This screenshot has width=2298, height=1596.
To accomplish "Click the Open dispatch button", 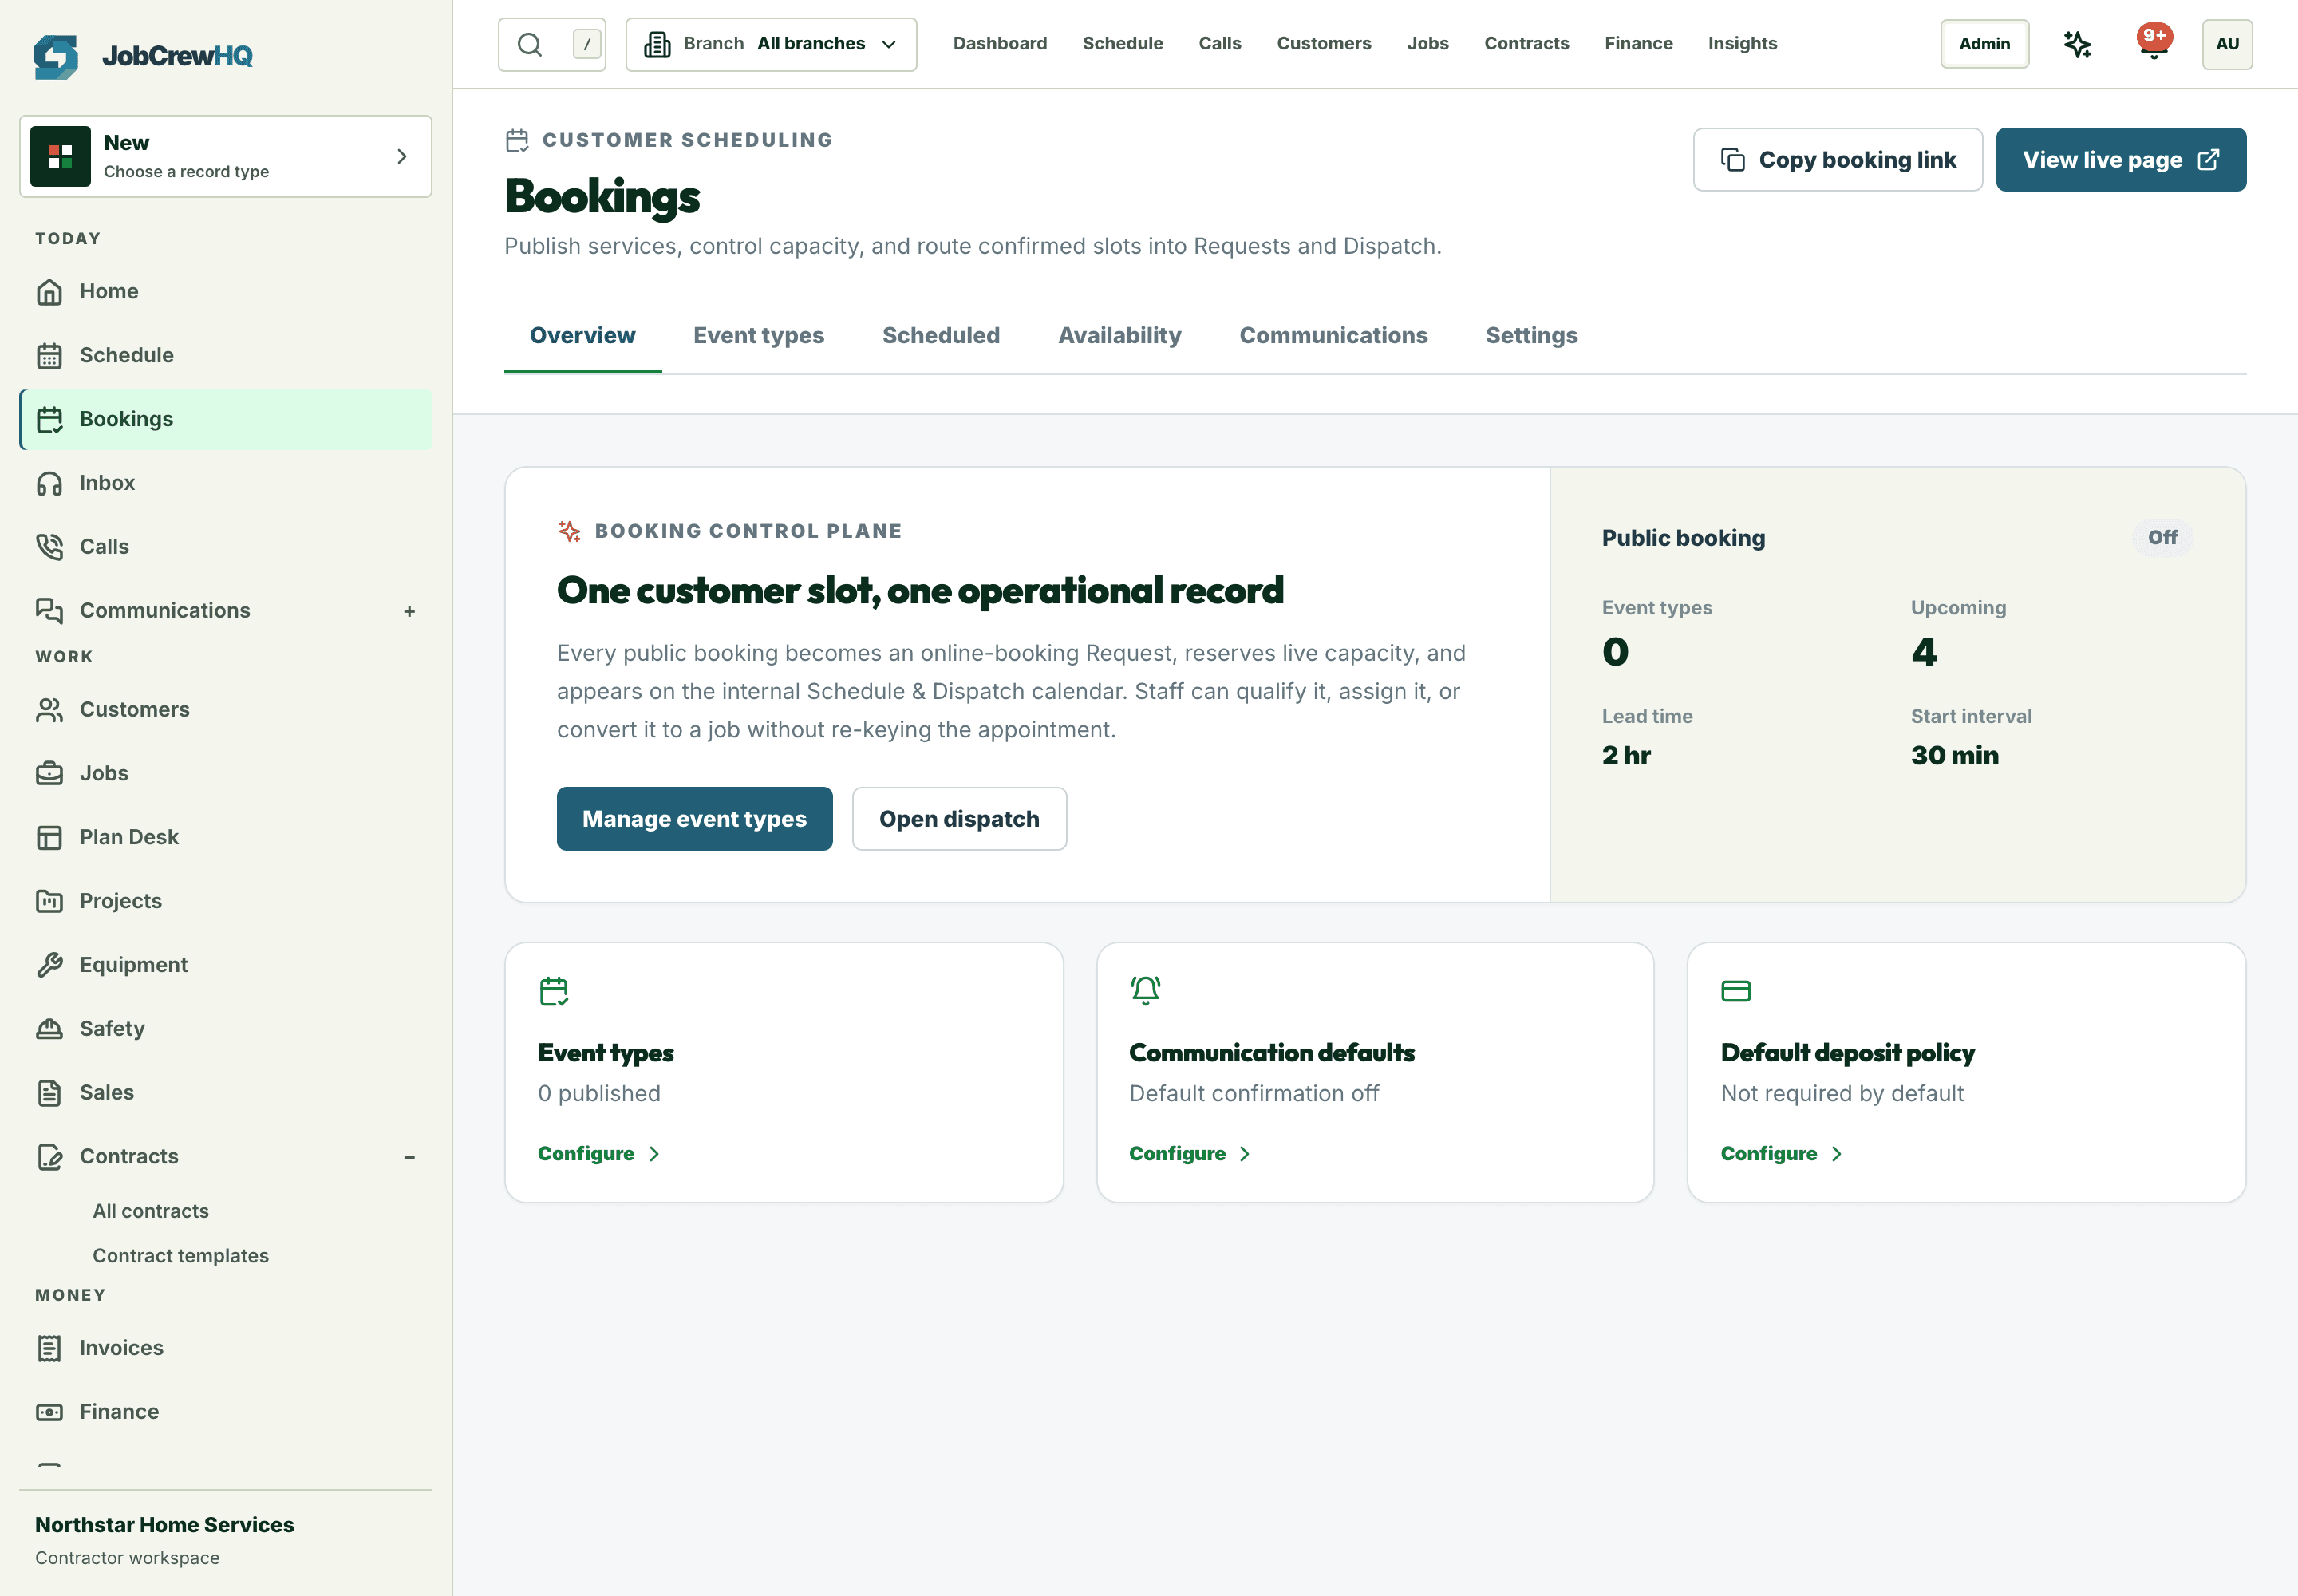I will 960,819.
